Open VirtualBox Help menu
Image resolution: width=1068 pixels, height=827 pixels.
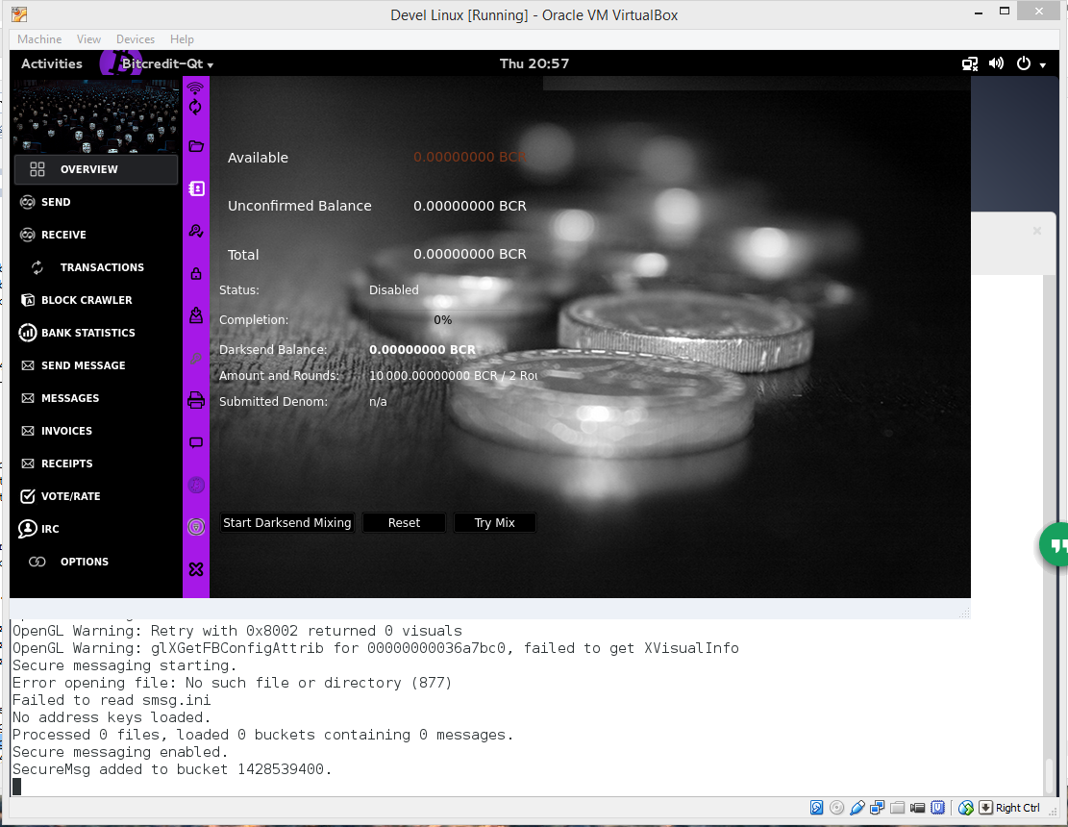[x=182, y=39]
